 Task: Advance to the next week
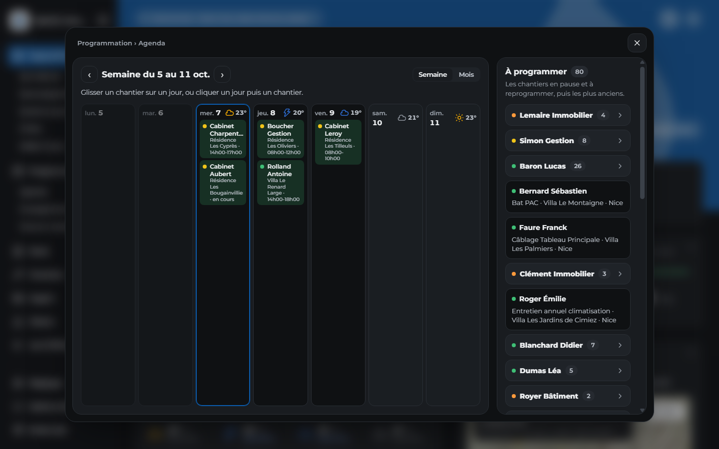[222, 75]
